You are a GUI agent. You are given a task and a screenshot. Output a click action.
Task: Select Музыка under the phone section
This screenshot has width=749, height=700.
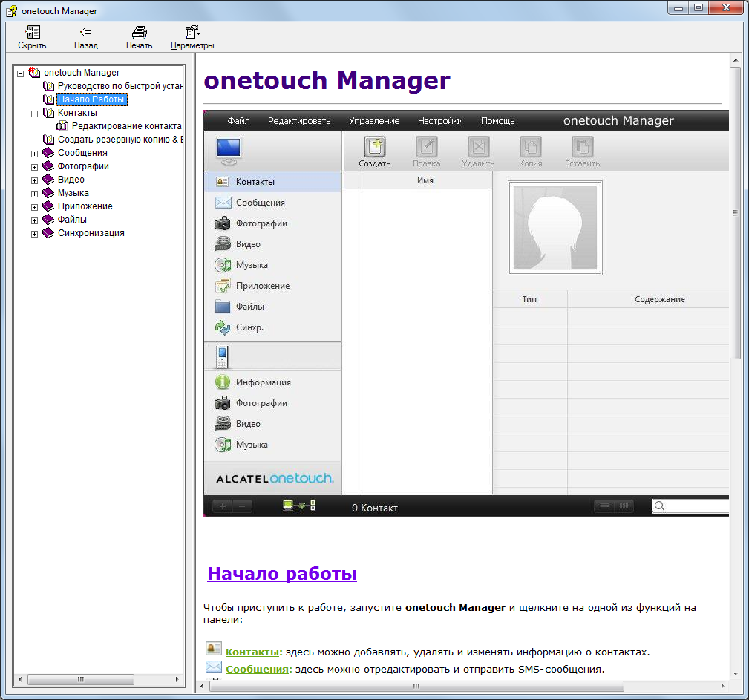click(272, 445)
